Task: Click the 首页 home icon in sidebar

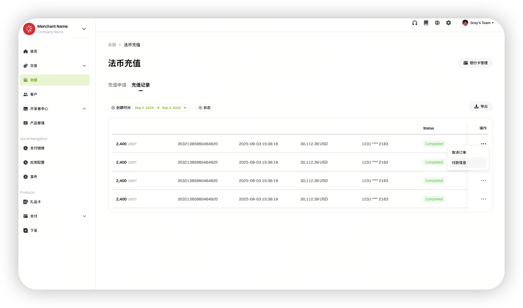Action: (26, 52)
